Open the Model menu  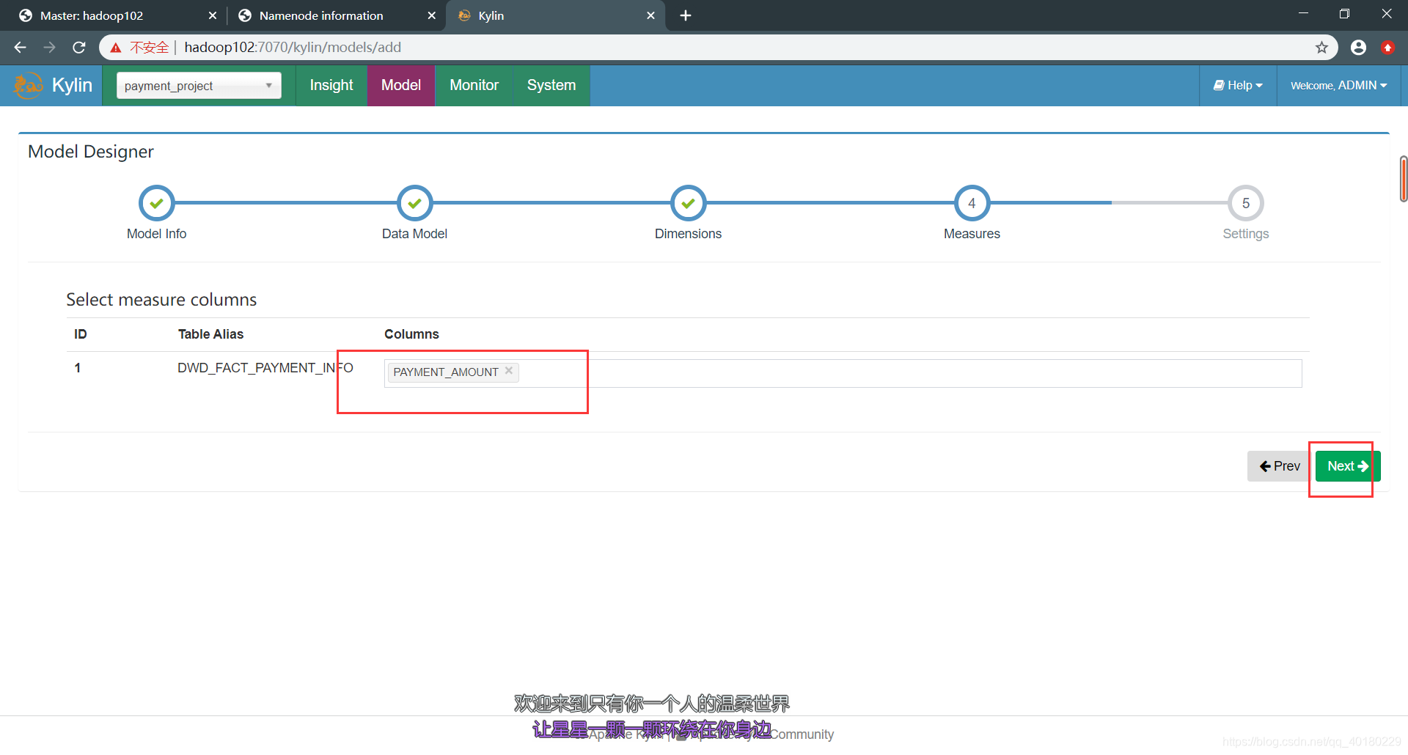click(401, 86)
